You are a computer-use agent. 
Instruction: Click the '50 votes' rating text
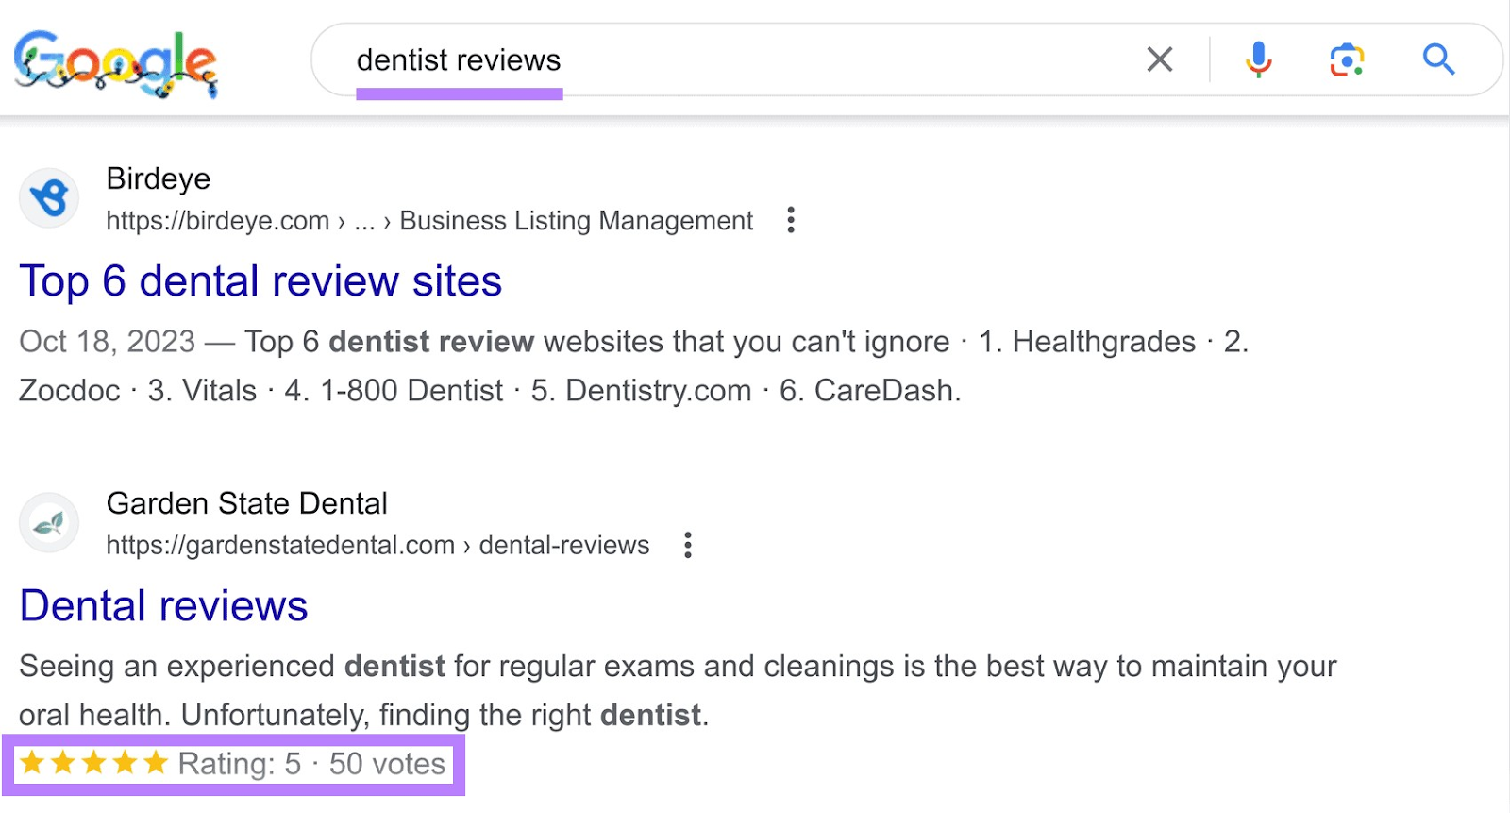(x=386, y=763)
